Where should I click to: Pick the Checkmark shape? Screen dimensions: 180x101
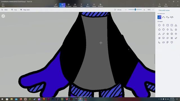pos(176,38)
